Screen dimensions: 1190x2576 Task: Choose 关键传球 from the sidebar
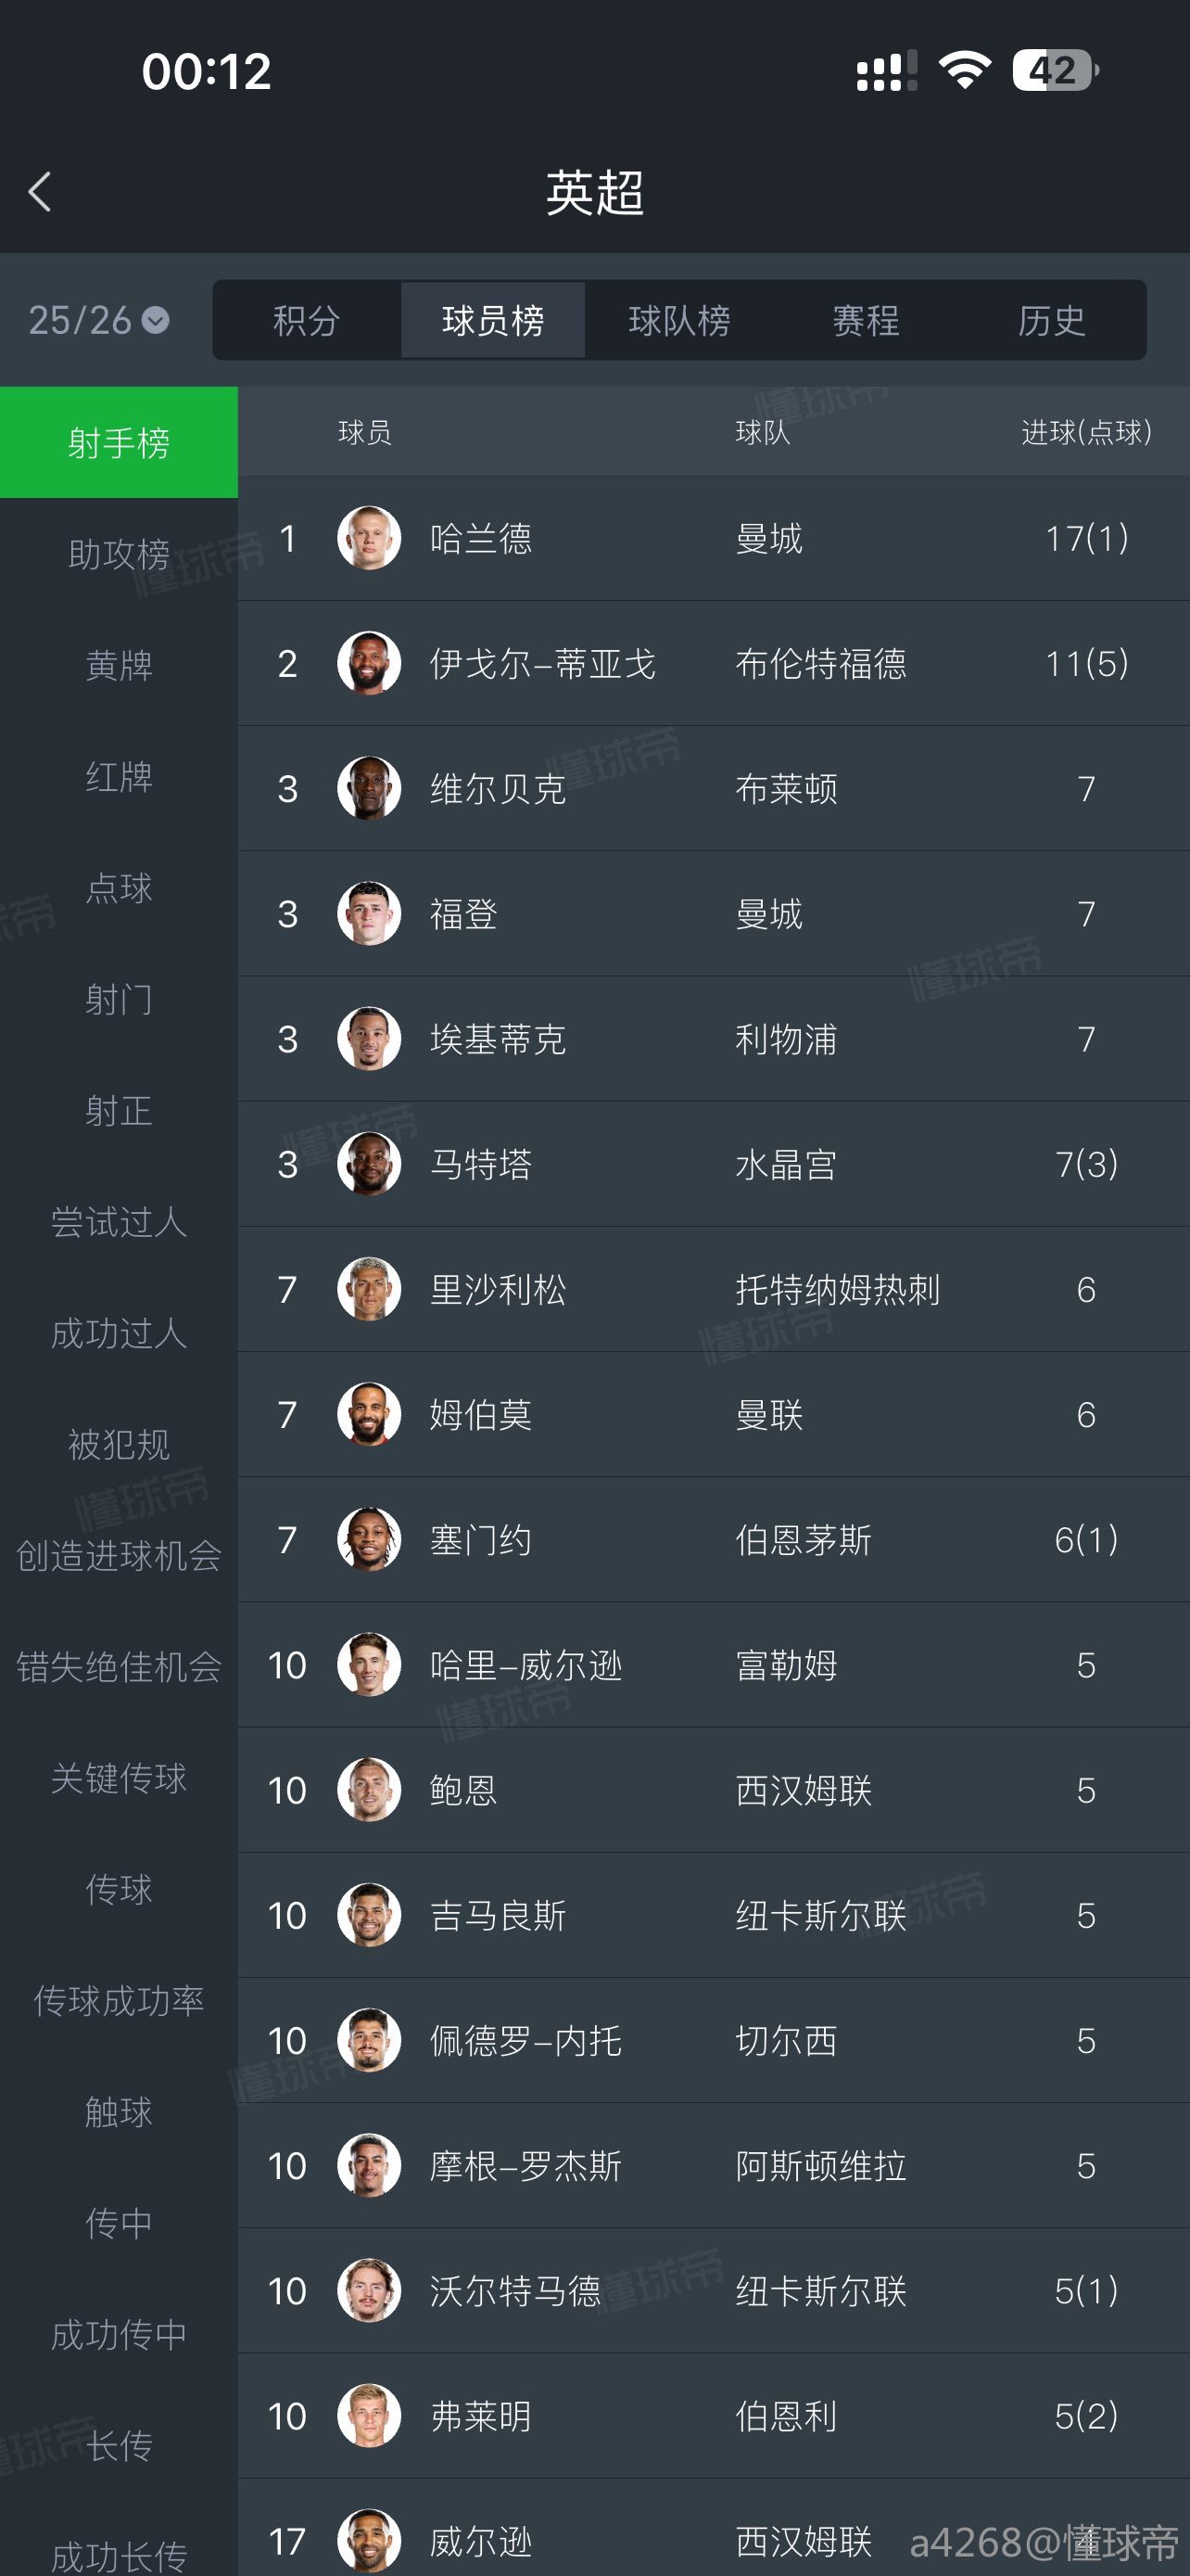(x=119, y=1778)
